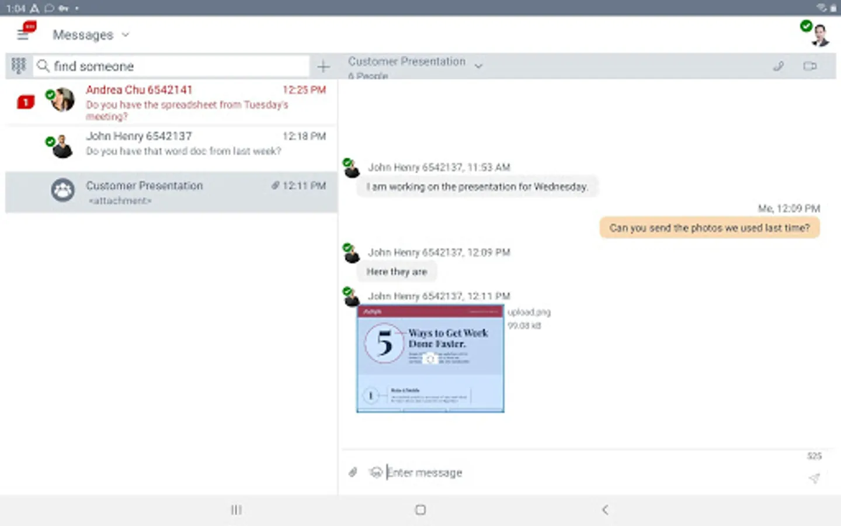Tap the unread badge beside Andrea Chu
Image resolution: width=841 pixels, height=526 pixels.
click(x=26, y=102)
